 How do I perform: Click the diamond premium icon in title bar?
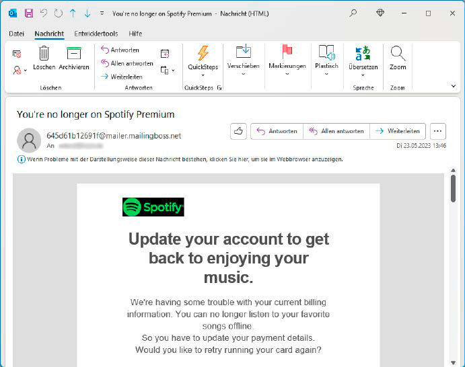click(380, 13)
